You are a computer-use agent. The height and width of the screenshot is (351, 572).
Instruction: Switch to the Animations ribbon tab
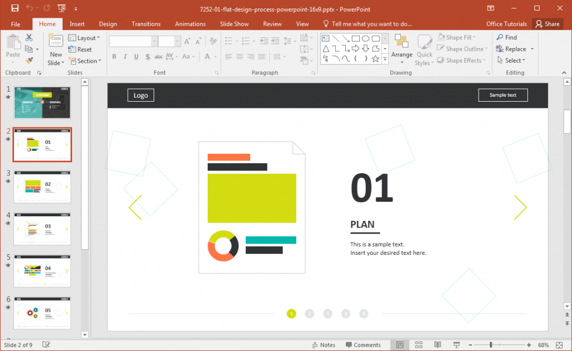(190, 23)
